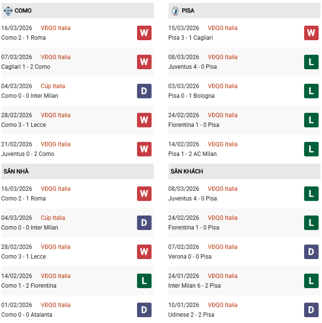The height and width of the screenshot is (323, 322).
Task: Open VĐQG Italia link dated 24/01/2026
Action: (223, 276)
